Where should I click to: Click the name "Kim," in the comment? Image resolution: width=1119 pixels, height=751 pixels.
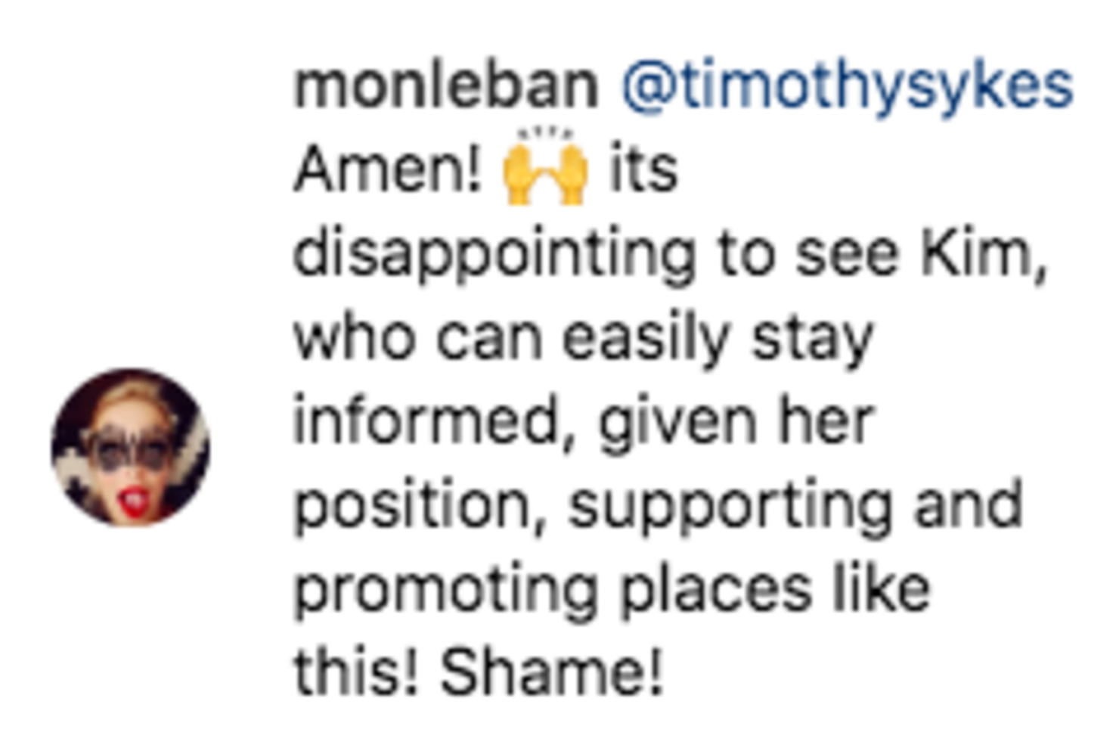983,253
